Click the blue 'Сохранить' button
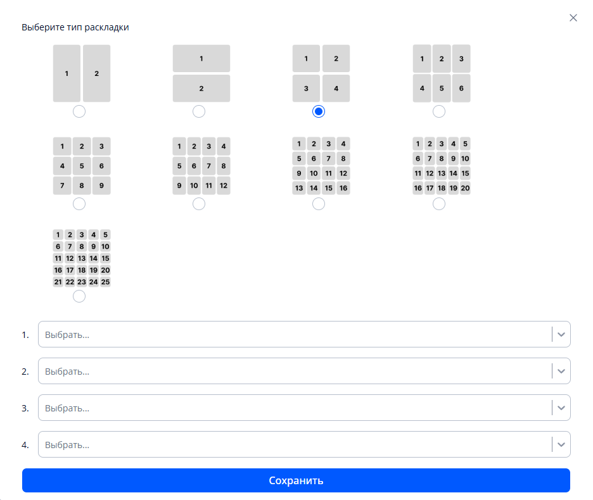Screen dimensions: 593x500 (x=296, y=480)
